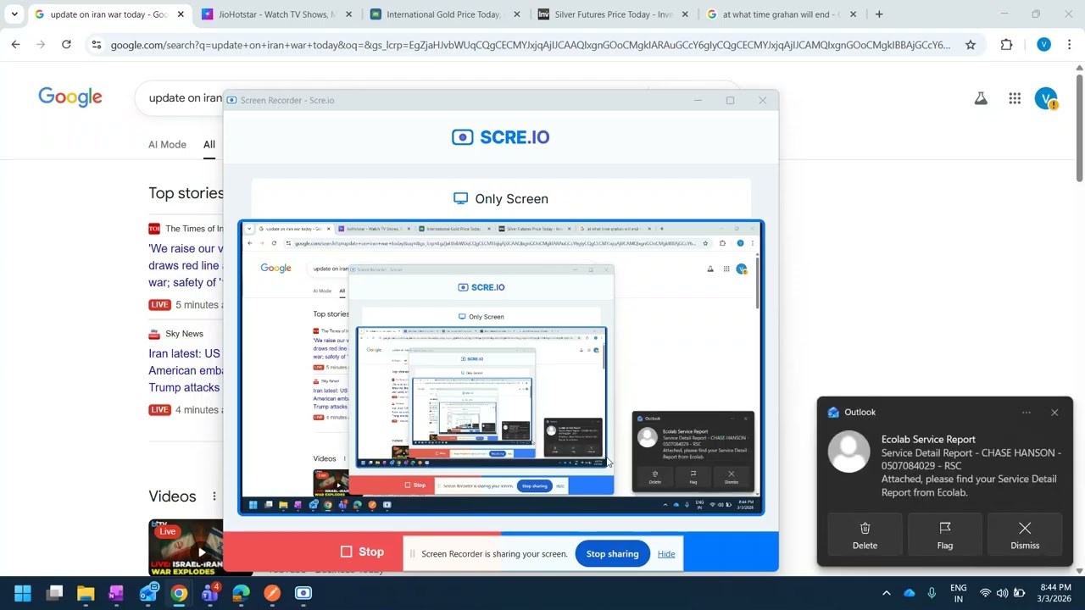Screen dimensions: 1085x610
Task: Open File Explorer from taskbar
Action: click(86, 593)
